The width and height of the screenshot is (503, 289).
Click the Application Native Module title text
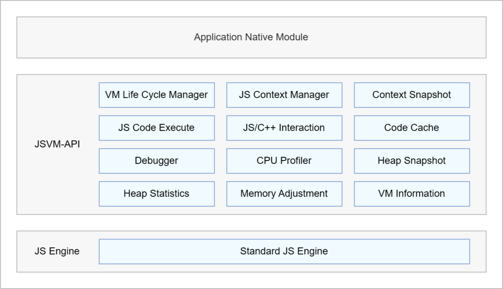pos(251,37)
